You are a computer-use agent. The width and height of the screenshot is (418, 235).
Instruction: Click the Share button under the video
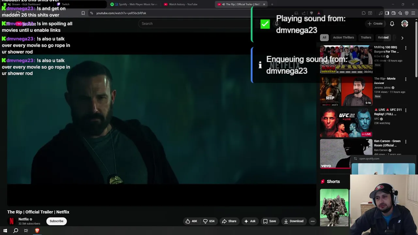[x=229, y=221]
